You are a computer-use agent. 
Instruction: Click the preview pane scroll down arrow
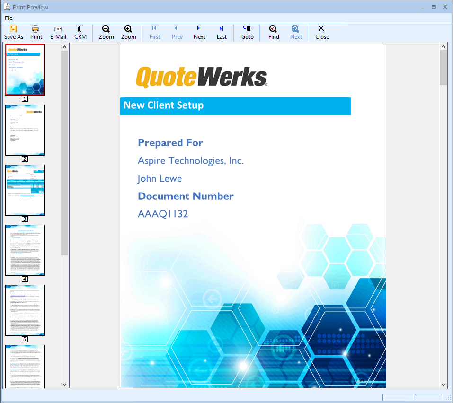click(x=444, y=385)
